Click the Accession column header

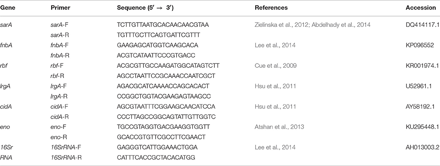[420, 8]
